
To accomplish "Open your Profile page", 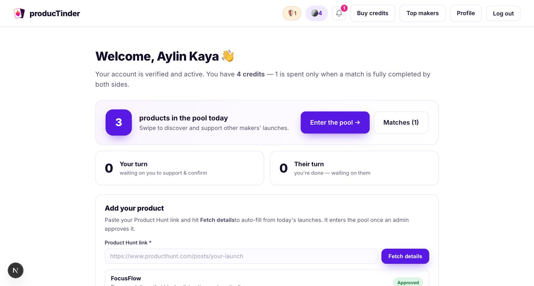I will click(x=466, y=13).
